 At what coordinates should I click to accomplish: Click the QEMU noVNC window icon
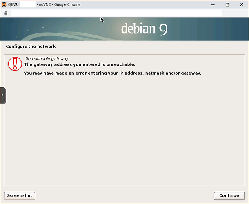click(x=4, y=4)
